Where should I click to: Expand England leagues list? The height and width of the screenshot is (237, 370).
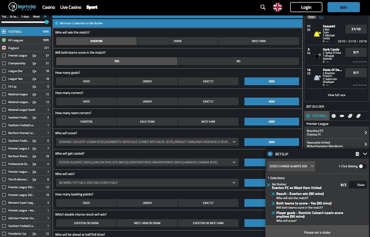(x=25, y=48)
